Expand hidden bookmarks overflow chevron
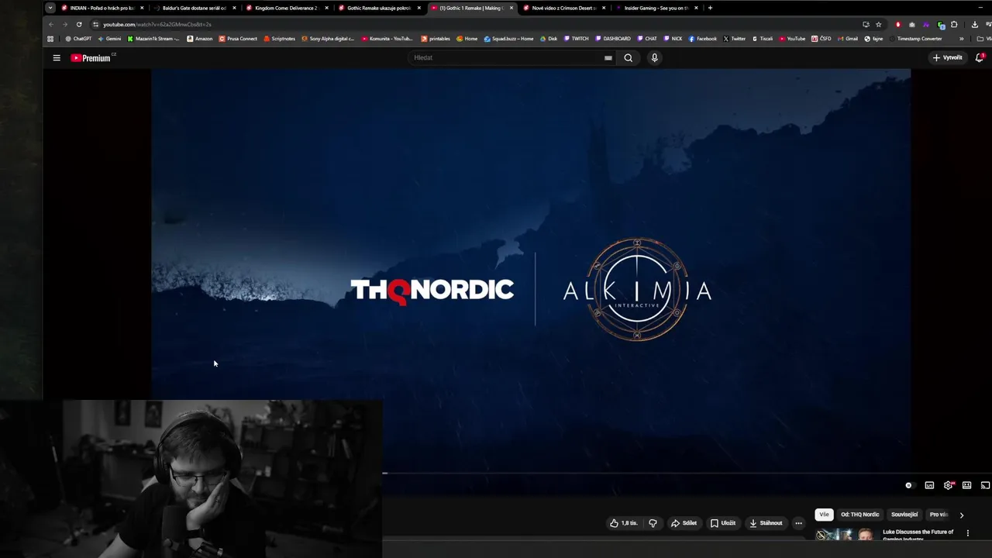Image resolution: width=992 pixels, height=558 pixels. pos(962,39)
